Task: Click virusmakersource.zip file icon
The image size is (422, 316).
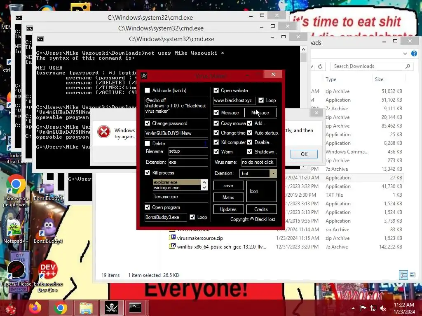Action: (x=172, y=237)
